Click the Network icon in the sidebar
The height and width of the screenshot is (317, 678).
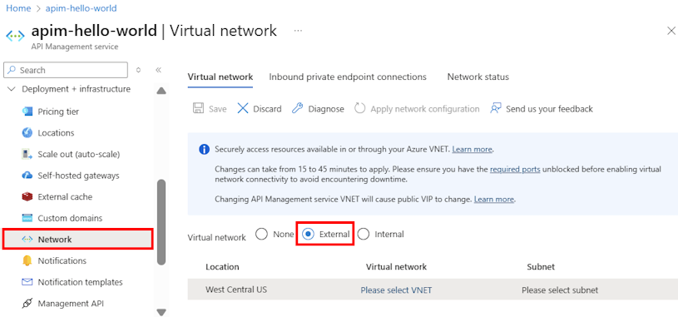27,240
